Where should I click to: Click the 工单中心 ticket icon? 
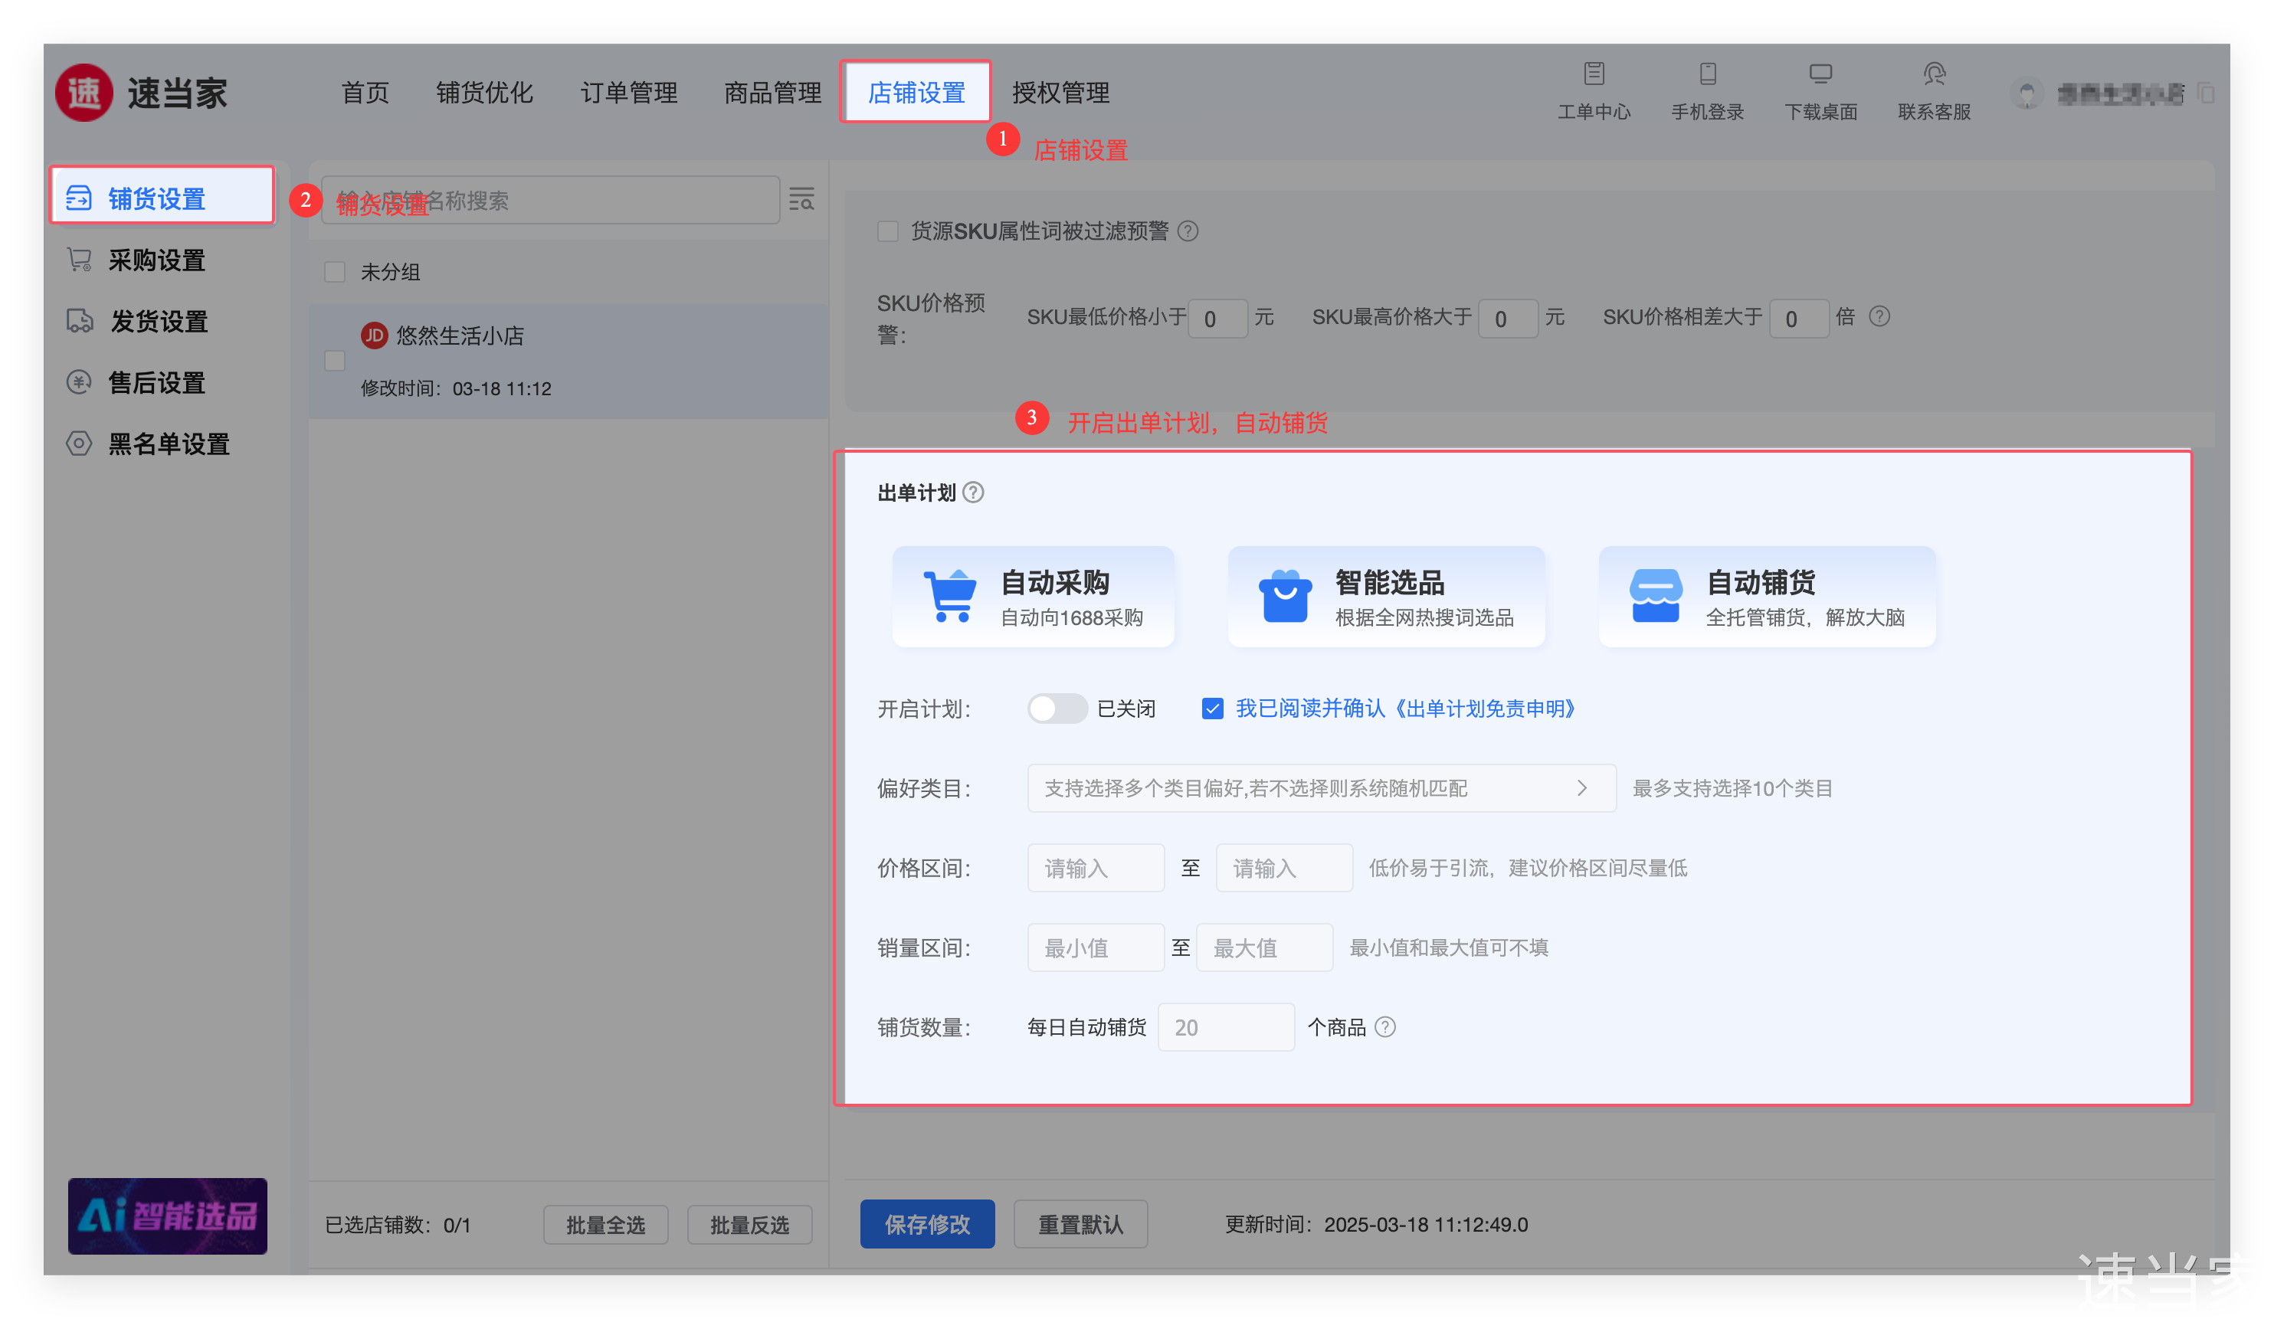1594,75
